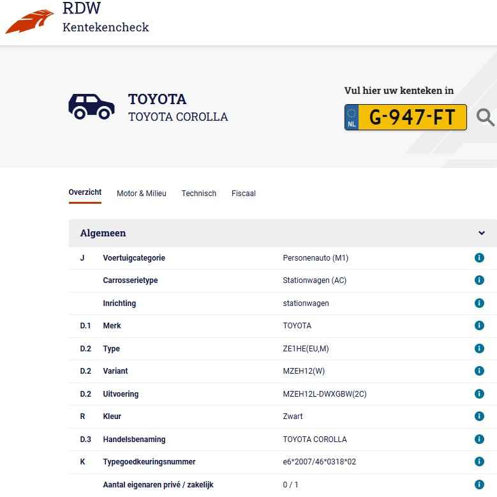The width and height of the screenshot is (497, 497).
Task: Show info for Uitvoering row
Action: coord(479,394)
